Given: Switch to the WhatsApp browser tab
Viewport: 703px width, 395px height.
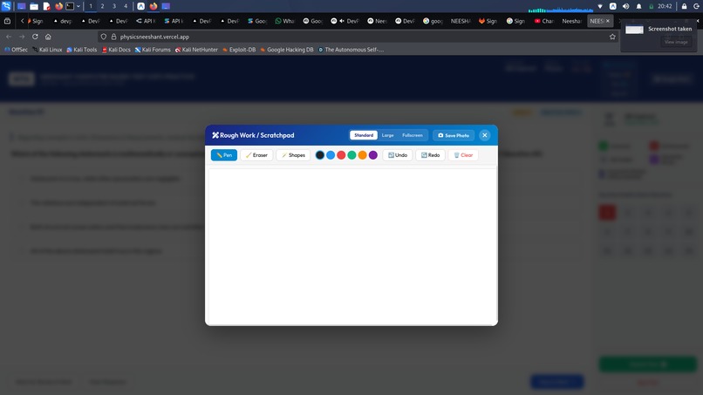Looking at the screenshot, I should 284,21.
